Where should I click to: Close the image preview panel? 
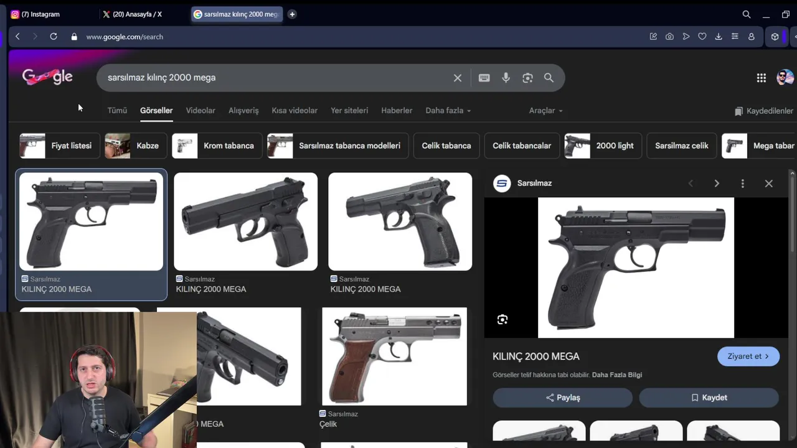coord(769,184)
